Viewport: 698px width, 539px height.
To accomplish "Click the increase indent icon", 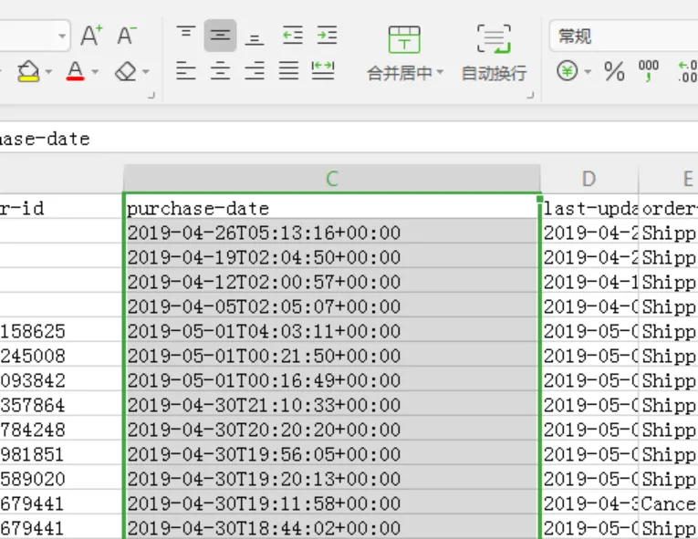I will [x=327, y=35].
